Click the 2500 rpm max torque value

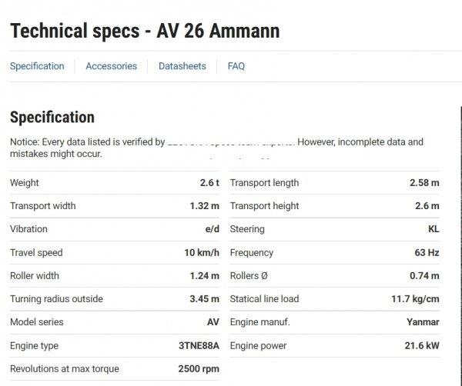[199, 369]
